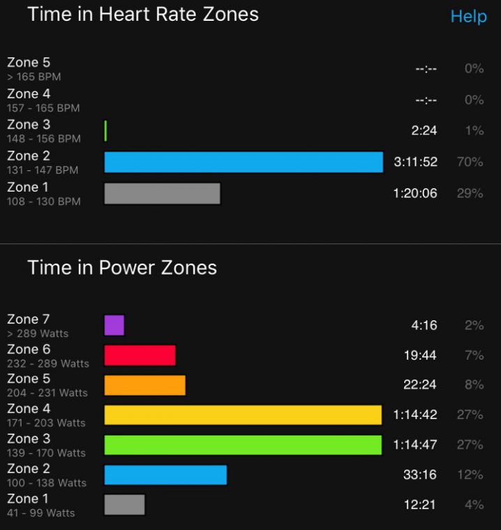Click the orange power Zone 5 bar
501x530 pixels.
point(144,385)
